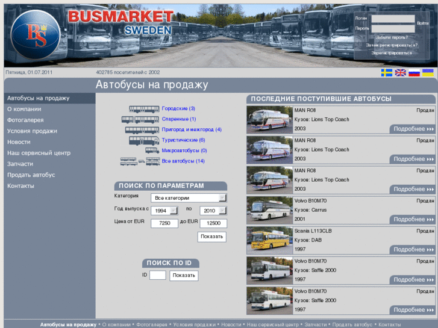The height and width of the screenshot is (328, 438).
Task: Click footer link Продать автобус
Action: point(352,324)
